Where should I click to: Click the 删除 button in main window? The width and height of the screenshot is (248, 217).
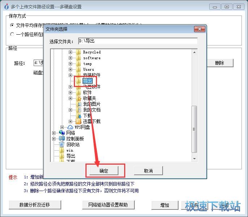[220, 63]
